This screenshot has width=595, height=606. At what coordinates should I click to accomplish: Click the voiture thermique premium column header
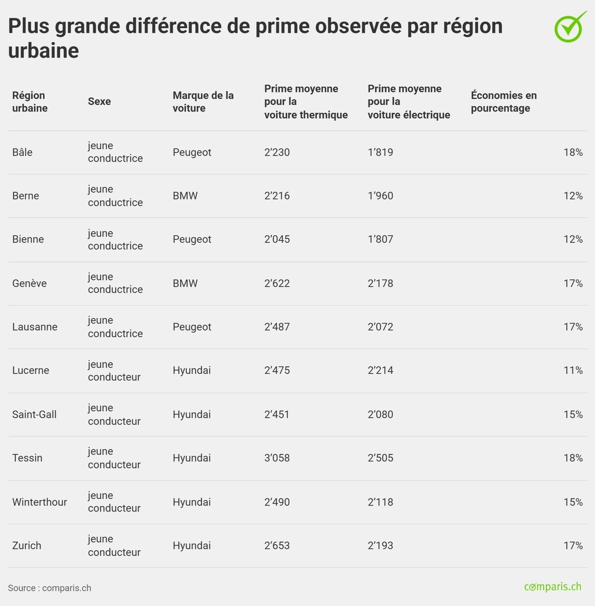306,102
